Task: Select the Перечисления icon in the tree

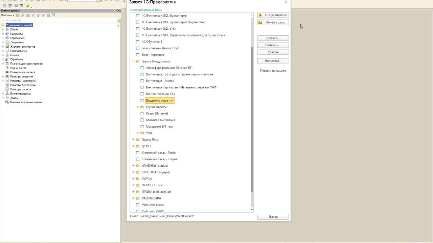Action: coord(7,51)
